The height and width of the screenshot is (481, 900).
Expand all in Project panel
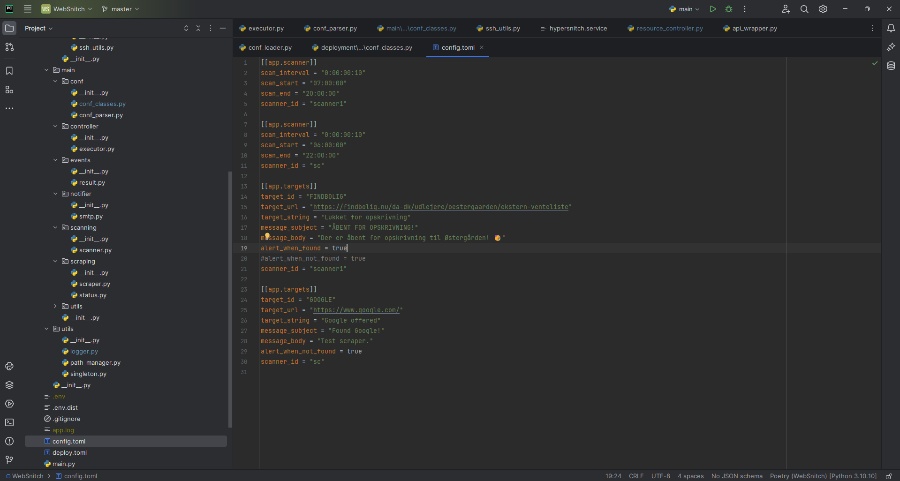point(186,28)
